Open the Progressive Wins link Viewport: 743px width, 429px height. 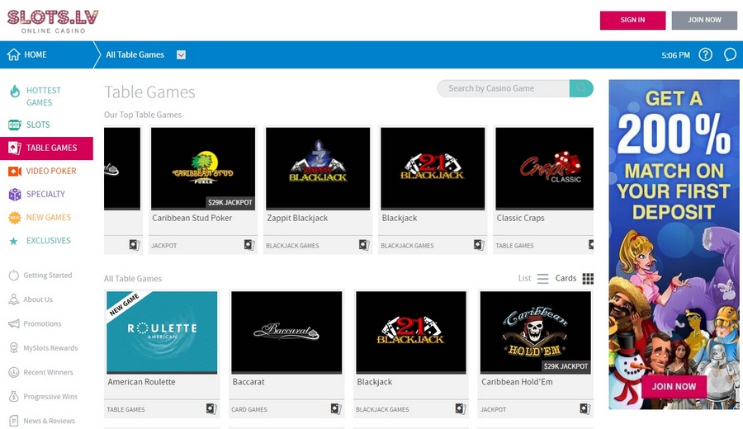click(50, 396)
